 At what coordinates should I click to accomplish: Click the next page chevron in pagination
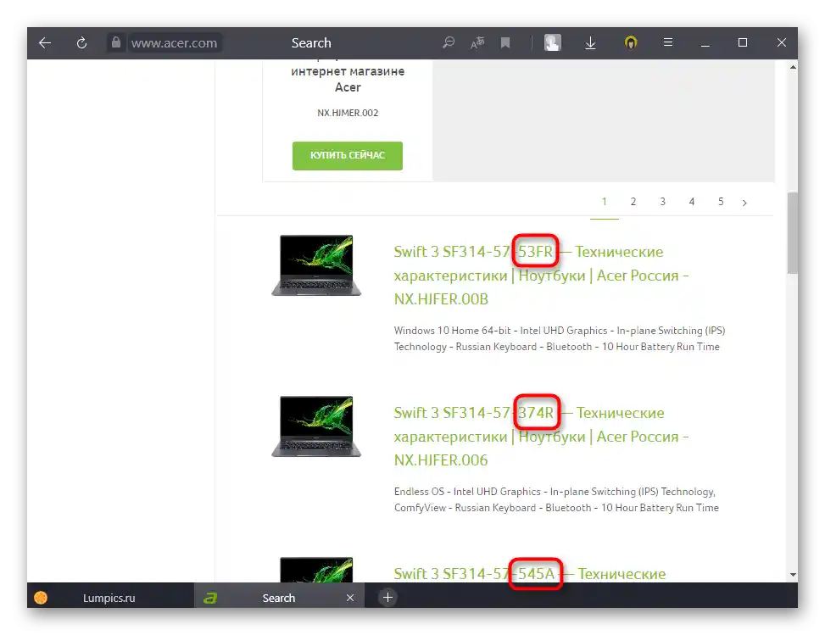[x=744, y=203]
